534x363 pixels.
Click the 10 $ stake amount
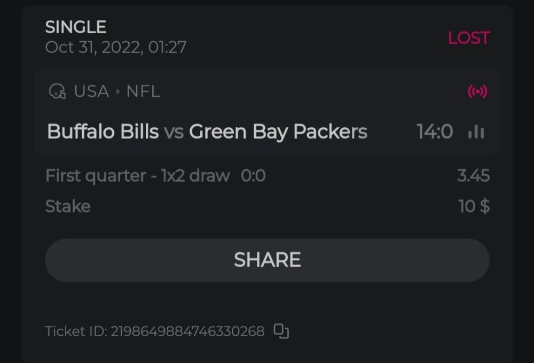pyautogui.click(x=474, y=206)
